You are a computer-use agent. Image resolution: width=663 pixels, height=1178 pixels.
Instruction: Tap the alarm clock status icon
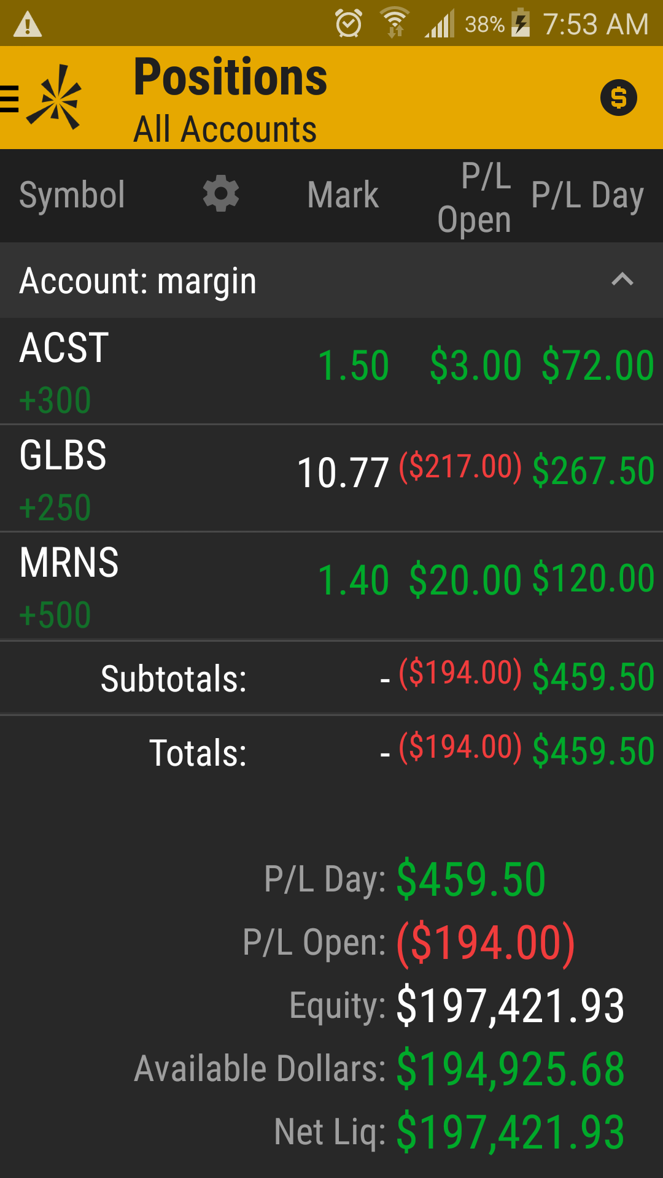(349, 24)
